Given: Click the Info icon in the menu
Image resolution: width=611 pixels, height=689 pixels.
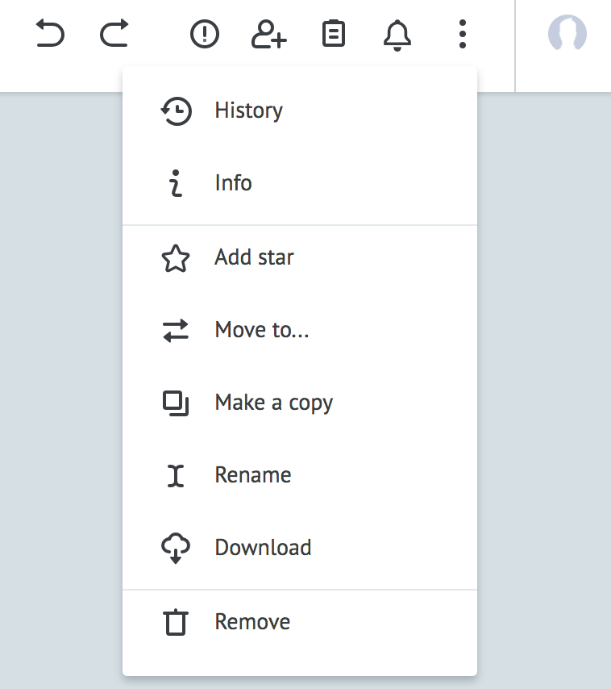Looking at the screenshot, I should click(176, 183).
